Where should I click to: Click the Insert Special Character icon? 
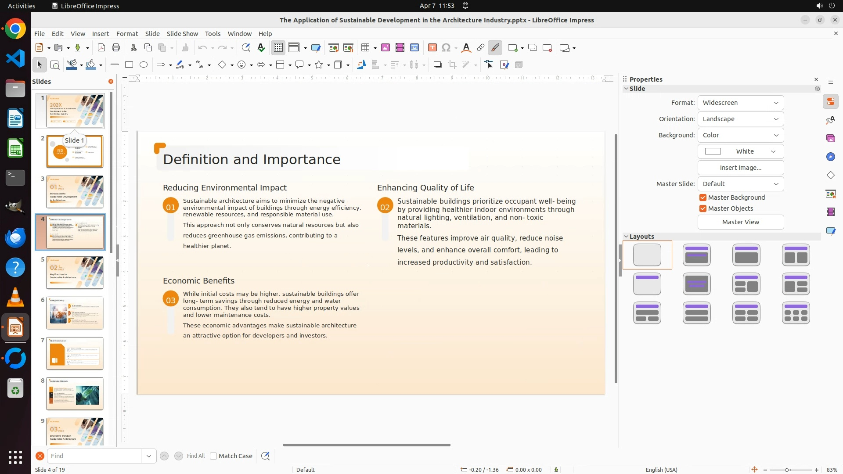click(x=447, y=48)
